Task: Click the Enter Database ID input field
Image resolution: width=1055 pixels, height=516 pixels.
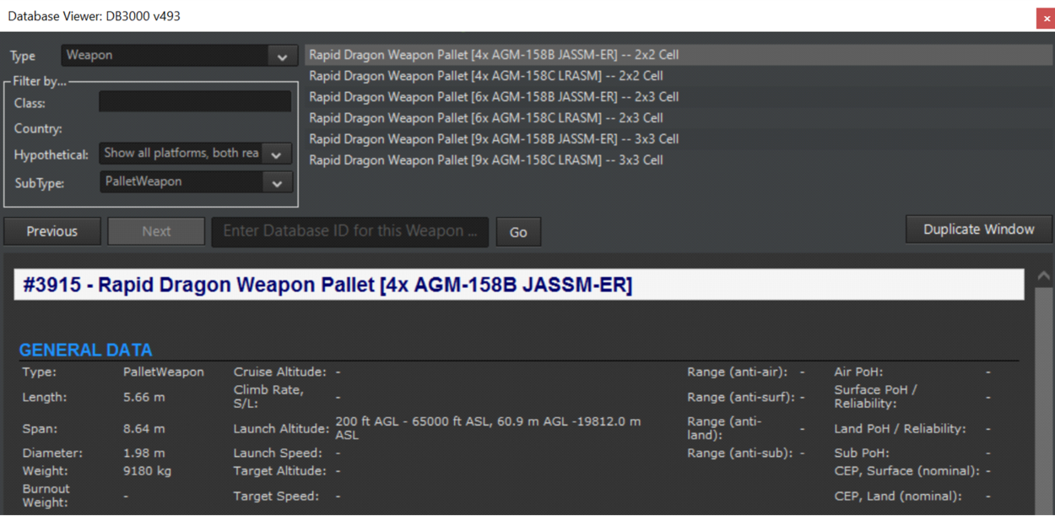Action: pyautogui.click(x=350, y=231)
